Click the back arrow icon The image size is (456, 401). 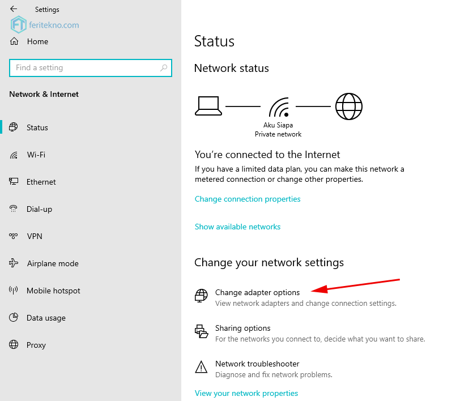(x=14, y=9)
